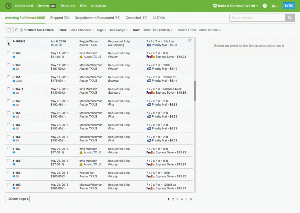This screenshot has width=300, height=213.
Task: Click the search magnifier button
Action: point(290,18)
